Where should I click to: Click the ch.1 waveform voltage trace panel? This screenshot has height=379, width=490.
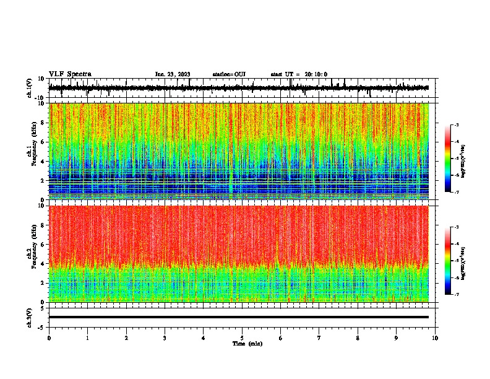click(x=242, y=88)
